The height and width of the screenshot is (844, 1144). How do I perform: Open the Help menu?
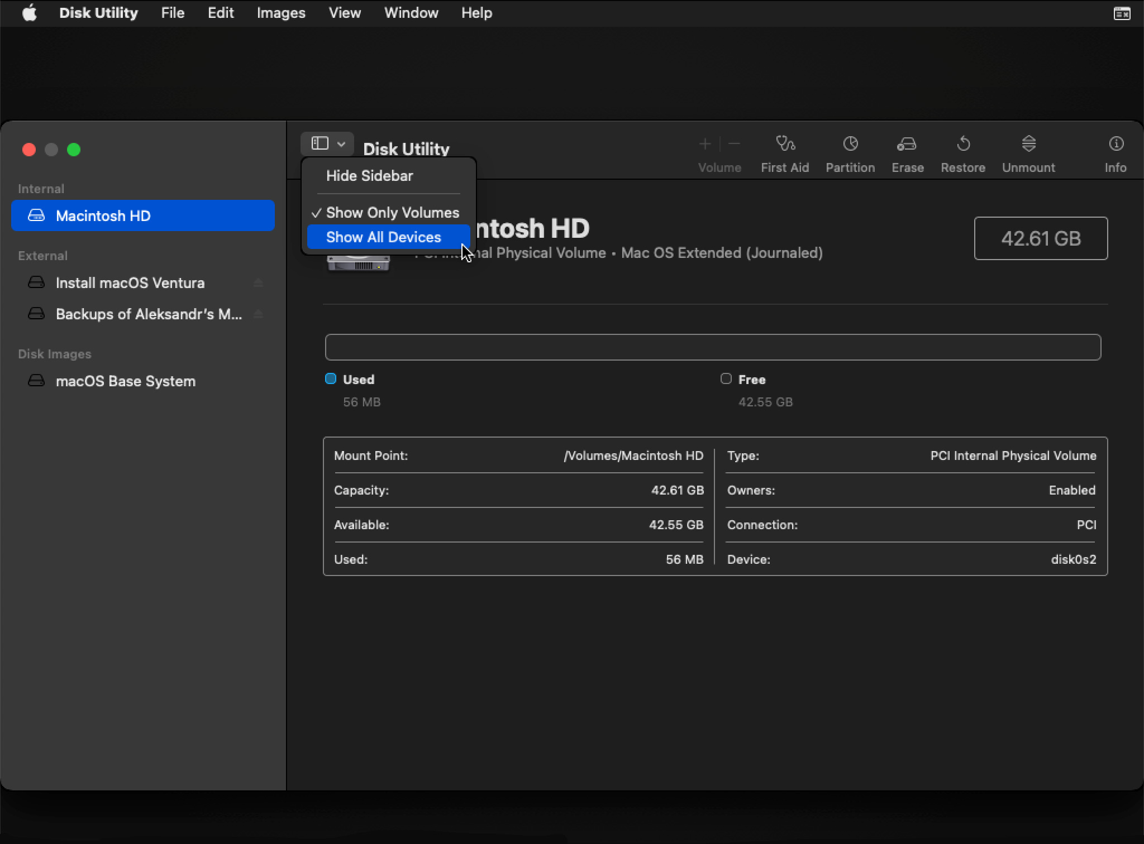click(476, 13)
